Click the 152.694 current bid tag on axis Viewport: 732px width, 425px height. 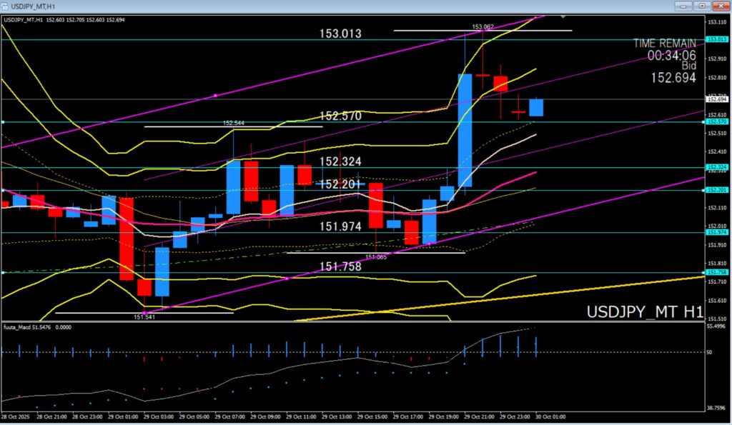click(717, 99)
